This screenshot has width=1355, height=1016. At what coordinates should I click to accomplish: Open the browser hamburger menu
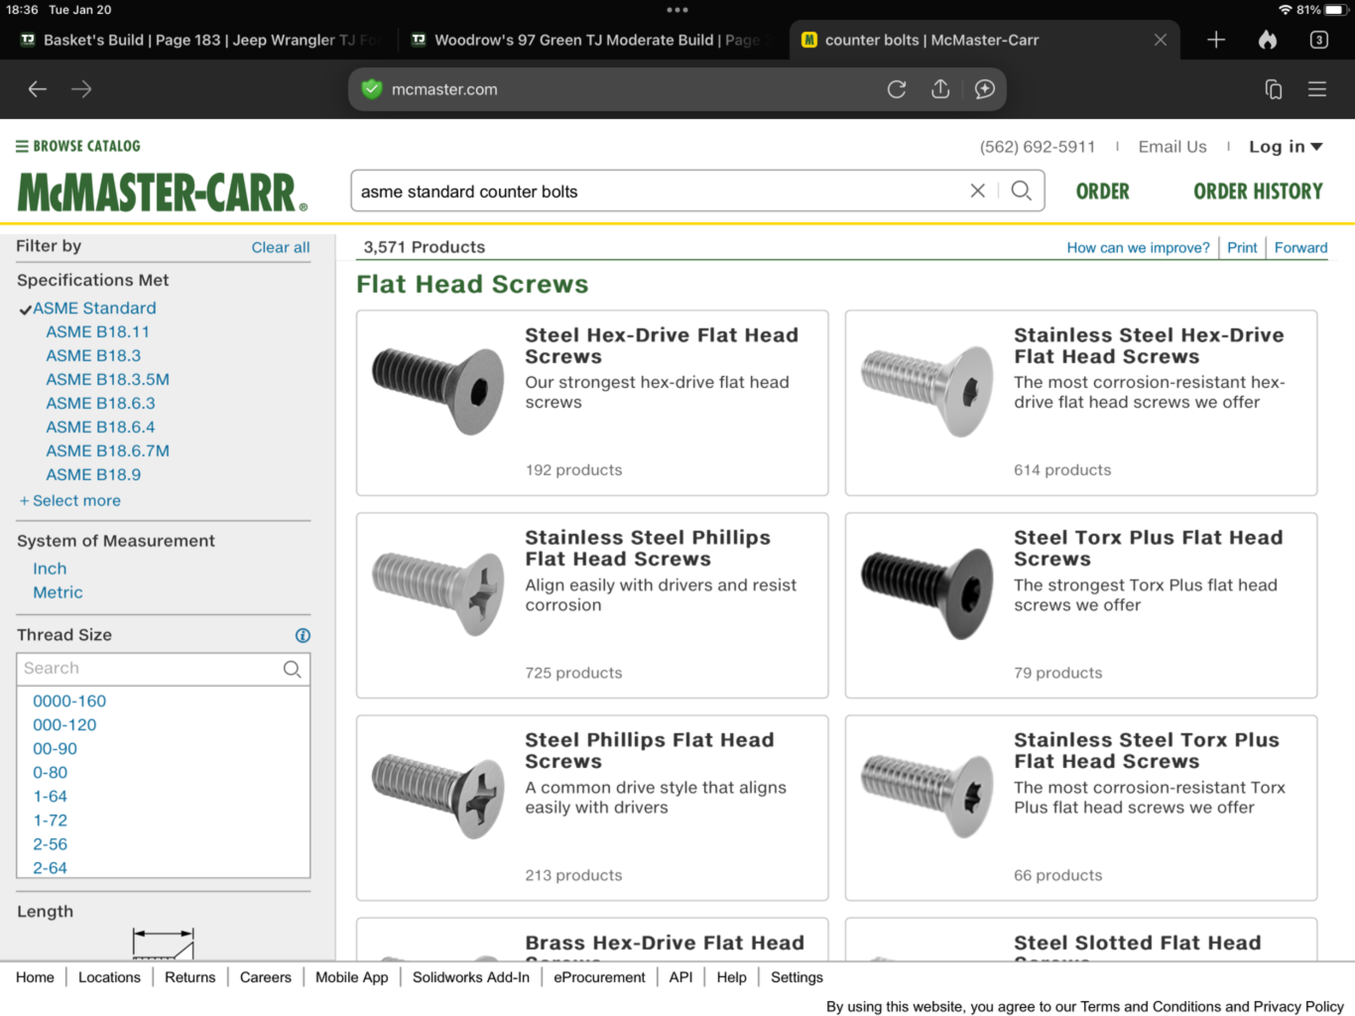(1317, 89)
